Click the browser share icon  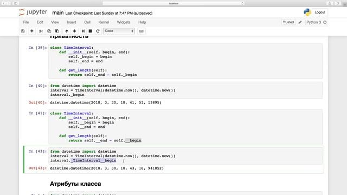330,3
